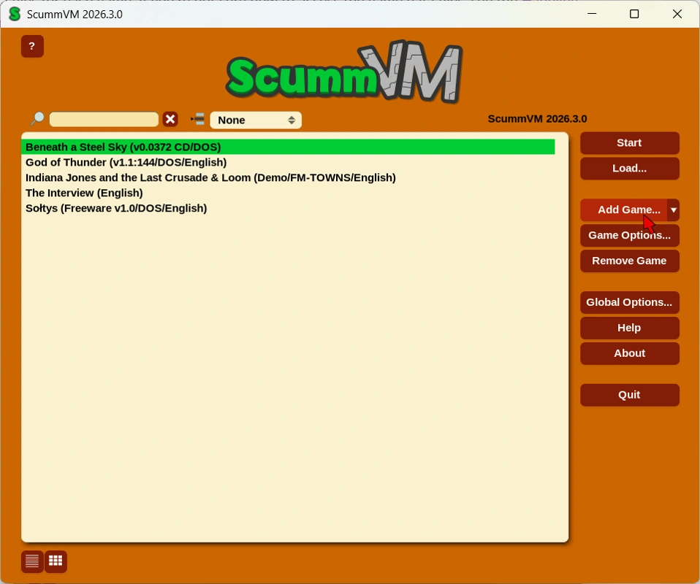Screen dimensions: 700x584
Task: Choose The Interview (English) game
Action: (288, 193)
